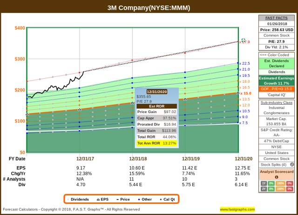Toggle Dividends in the chart legend

point(78,199)
